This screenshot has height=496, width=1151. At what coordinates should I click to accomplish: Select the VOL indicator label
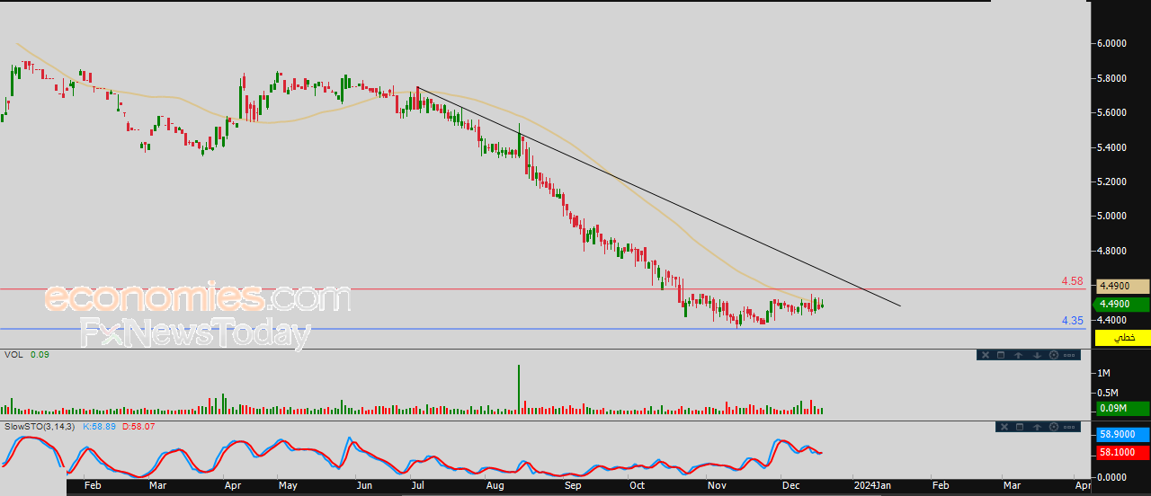(x=13, y=355)
